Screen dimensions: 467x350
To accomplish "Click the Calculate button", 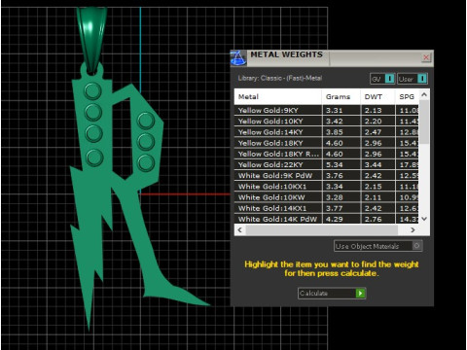I will (x=332, y=294).
